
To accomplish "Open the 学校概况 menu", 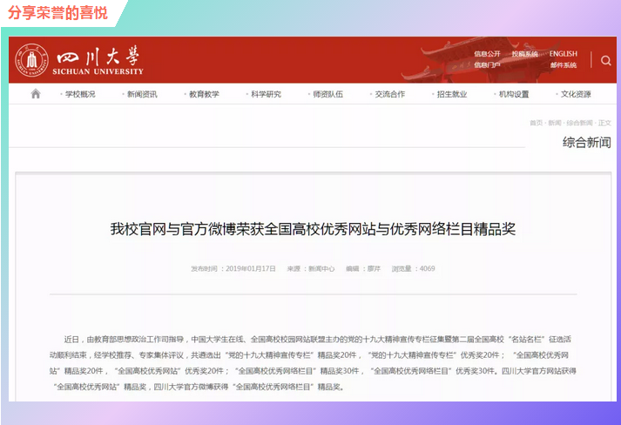I will pos(79,94).
